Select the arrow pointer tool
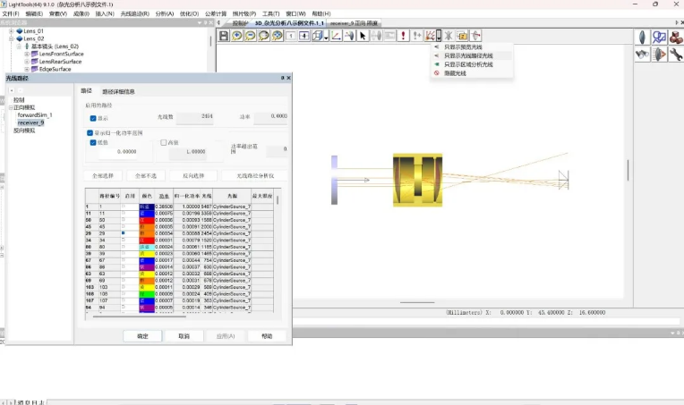 363,36
